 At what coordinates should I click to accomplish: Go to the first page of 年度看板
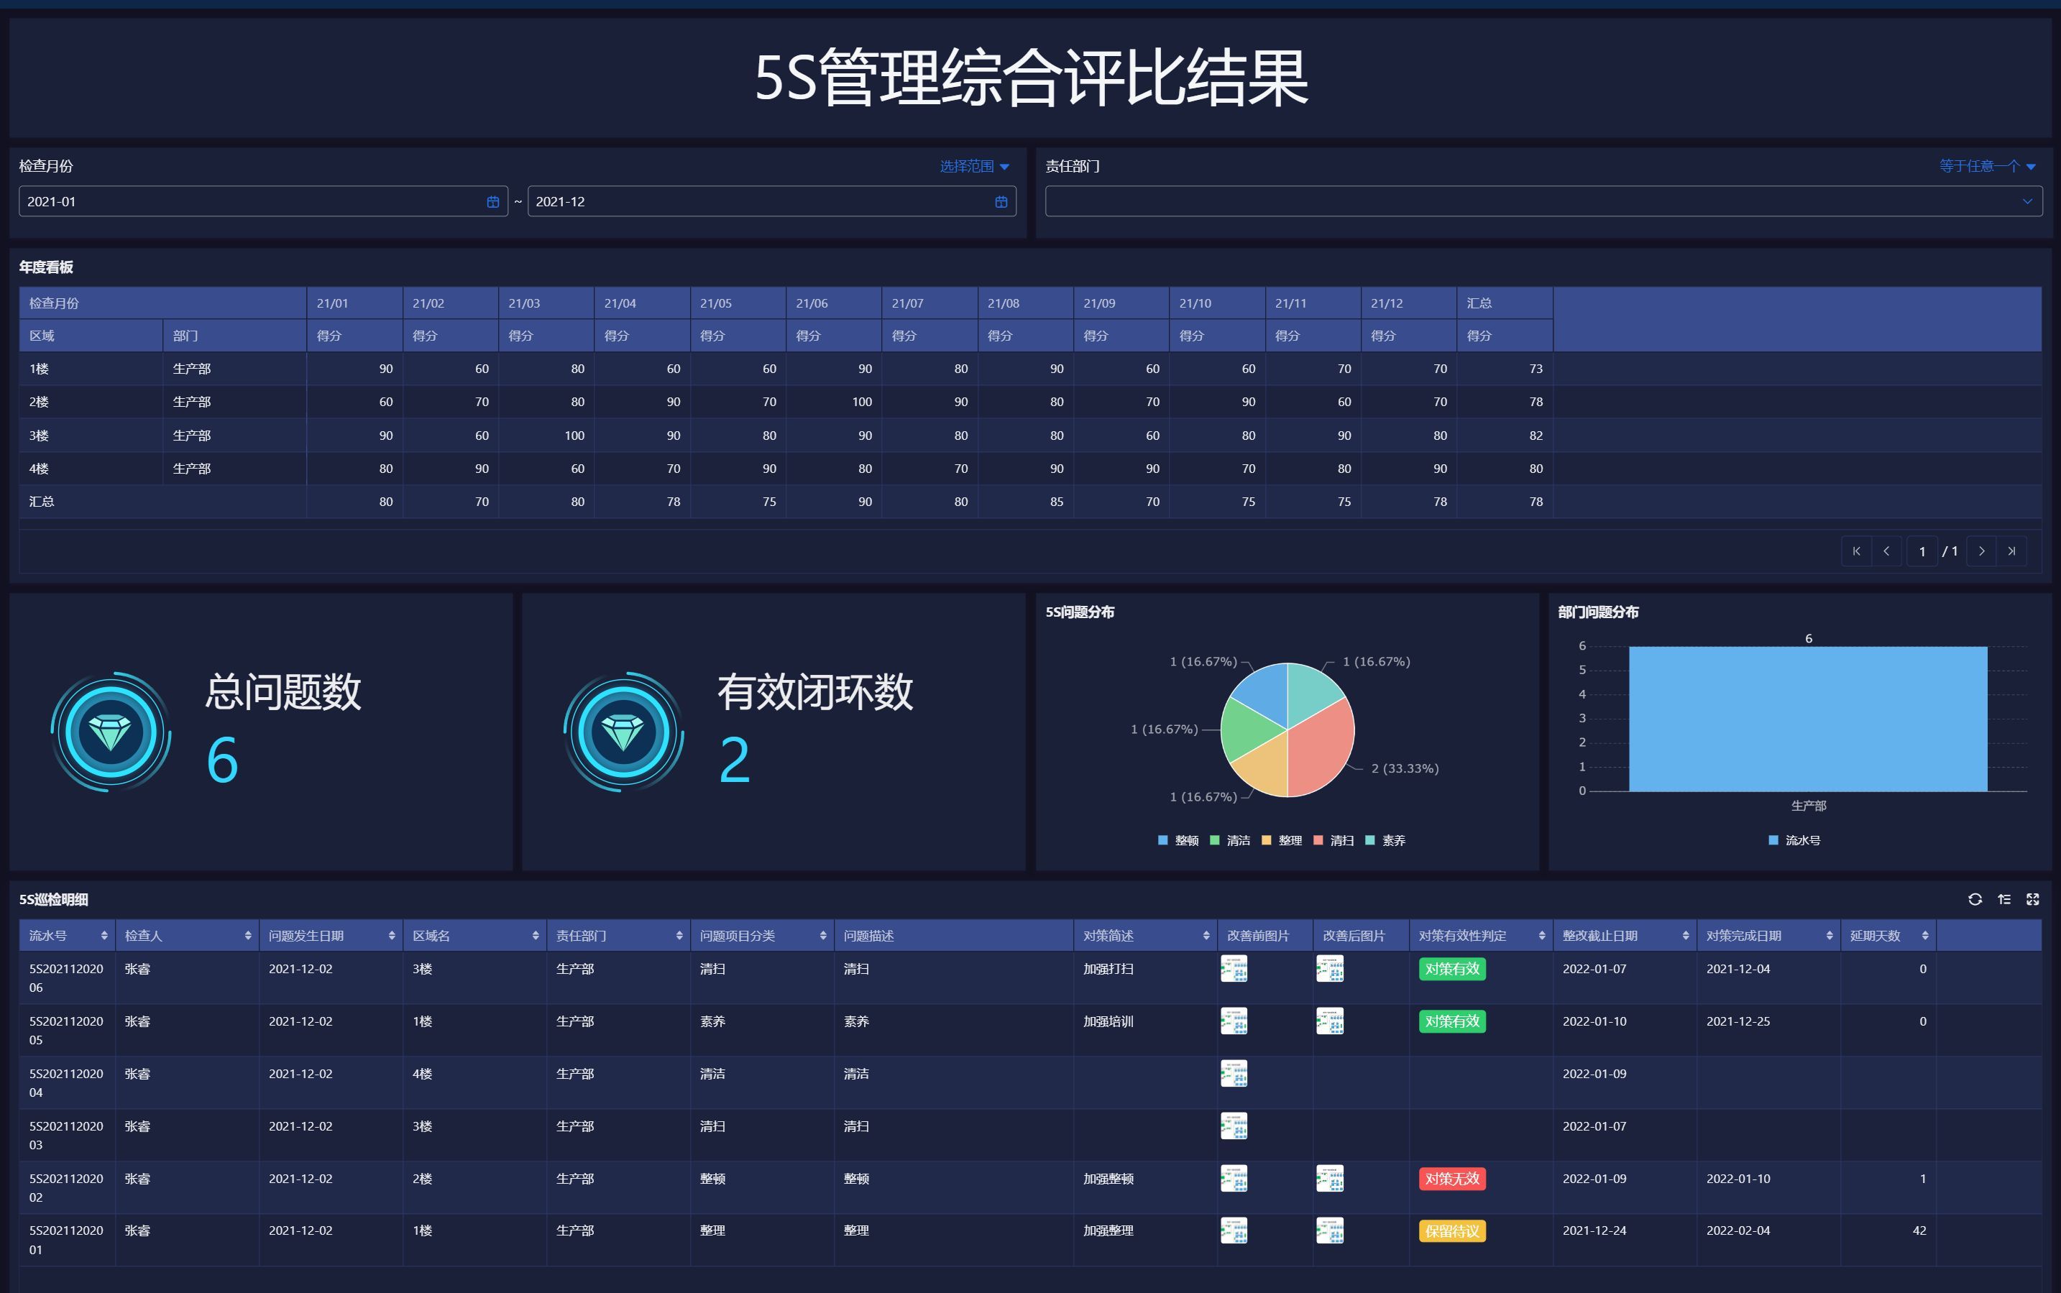1855,551
